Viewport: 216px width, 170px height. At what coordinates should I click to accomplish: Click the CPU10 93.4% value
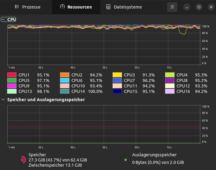click(x=96, y=86)
